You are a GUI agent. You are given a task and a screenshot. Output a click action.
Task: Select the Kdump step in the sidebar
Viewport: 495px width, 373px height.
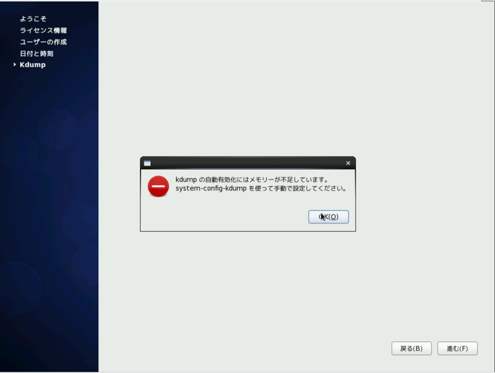point(33,65)
